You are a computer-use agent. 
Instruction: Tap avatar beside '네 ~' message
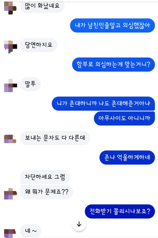click(10, 233)
